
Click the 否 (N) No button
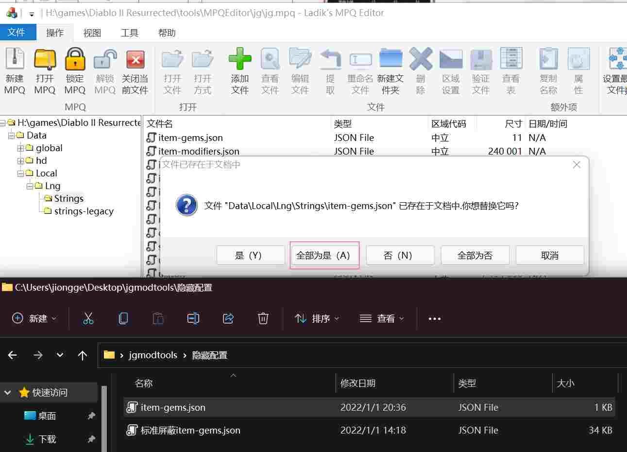(x=400, y=255)
